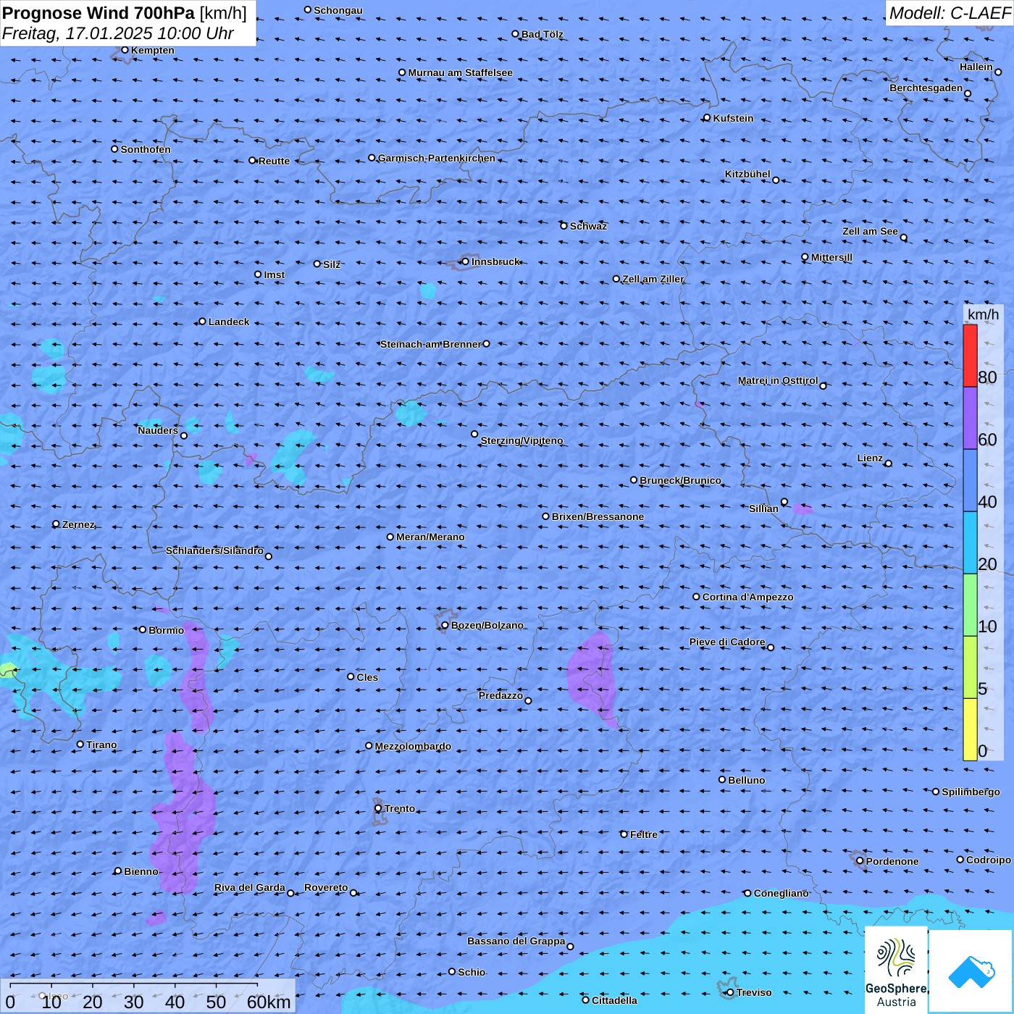This screenshot has width=1014, height=1014.
Task: Click the Kempten city marker
Action: (x=125, y=50)
